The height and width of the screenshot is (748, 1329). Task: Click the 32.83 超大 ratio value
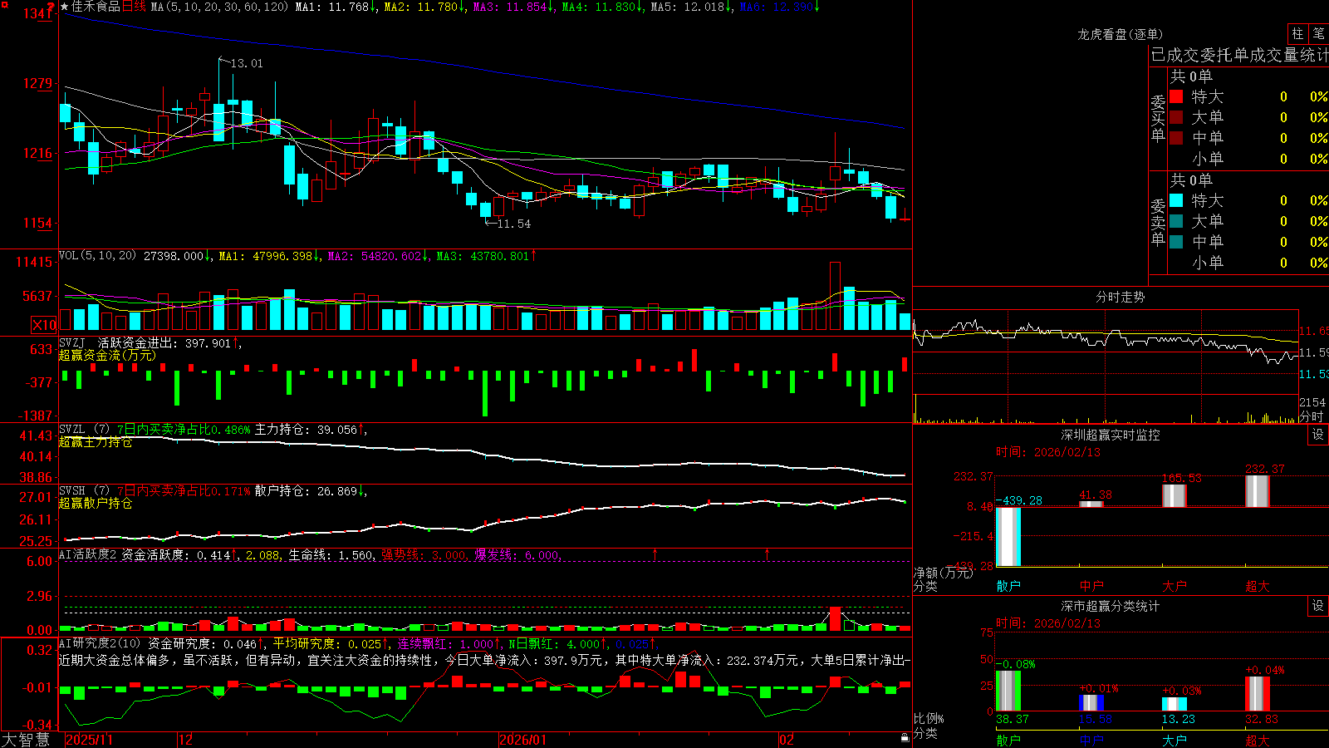click(1262, 720)
